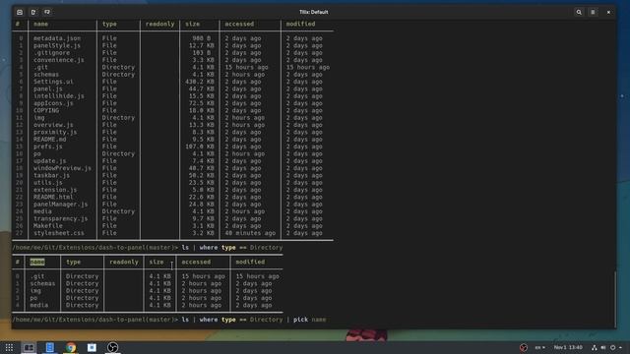Click the 438.2 KB size value

(200, 82)
